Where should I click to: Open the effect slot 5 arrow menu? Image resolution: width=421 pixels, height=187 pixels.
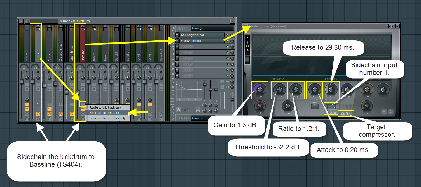tap(177, 58)
